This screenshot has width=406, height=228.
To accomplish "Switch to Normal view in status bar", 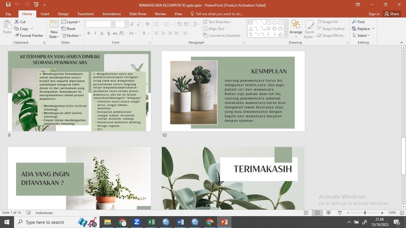I will coord(306,213).
